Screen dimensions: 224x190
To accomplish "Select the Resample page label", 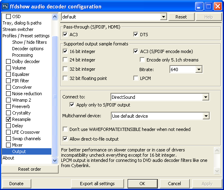I will [x=21, y=119].
